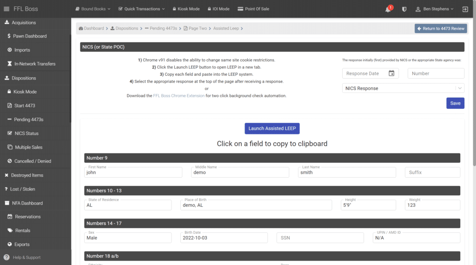476x265 pixels.
Task: Copy the Last Name field value
Action: [347, 172]
